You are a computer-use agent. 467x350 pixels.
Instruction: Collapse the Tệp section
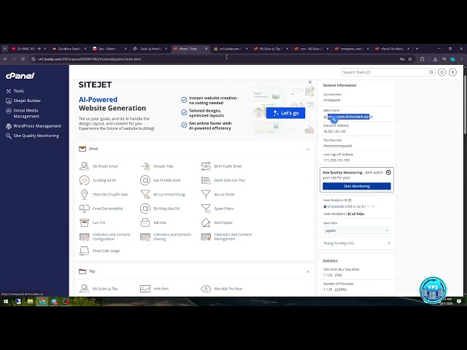click(x=308, y=272)
